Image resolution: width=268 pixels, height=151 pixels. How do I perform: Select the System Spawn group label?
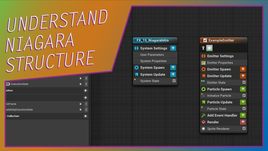click(152, 68)
